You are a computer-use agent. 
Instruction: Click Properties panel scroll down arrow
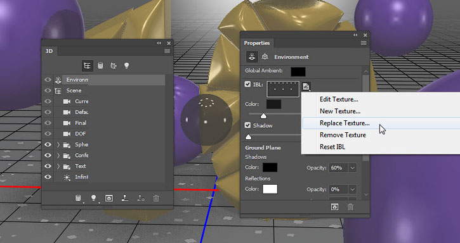click(366, 194)
